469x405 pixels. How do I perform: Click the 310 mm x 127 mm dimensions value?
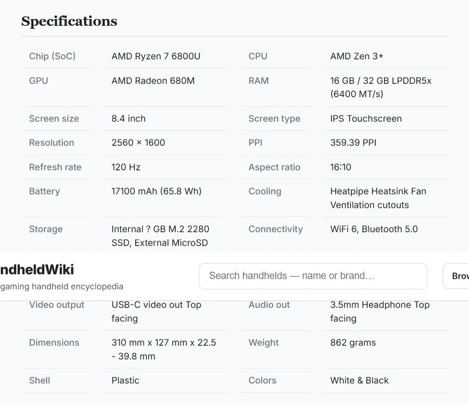[x=164, y=349]
